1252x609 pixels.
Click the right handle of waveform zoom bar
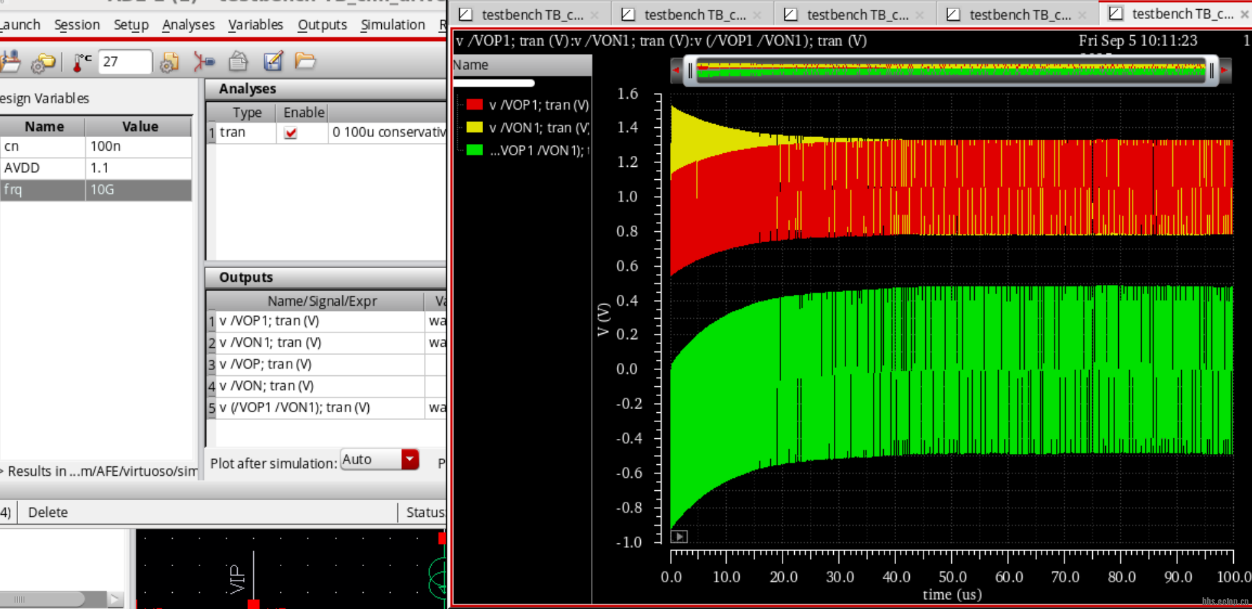coord(1212,71)
